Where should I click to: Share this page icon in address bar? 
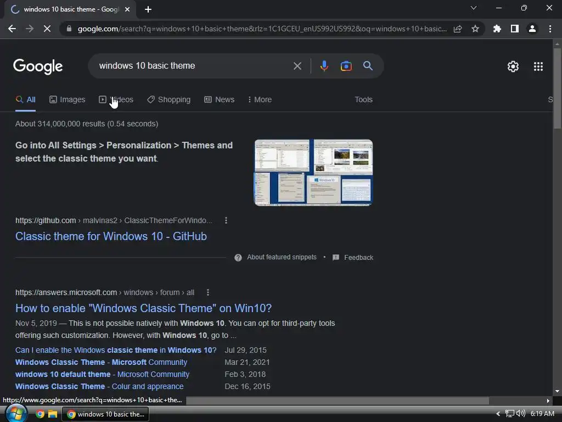pos(458,29)
